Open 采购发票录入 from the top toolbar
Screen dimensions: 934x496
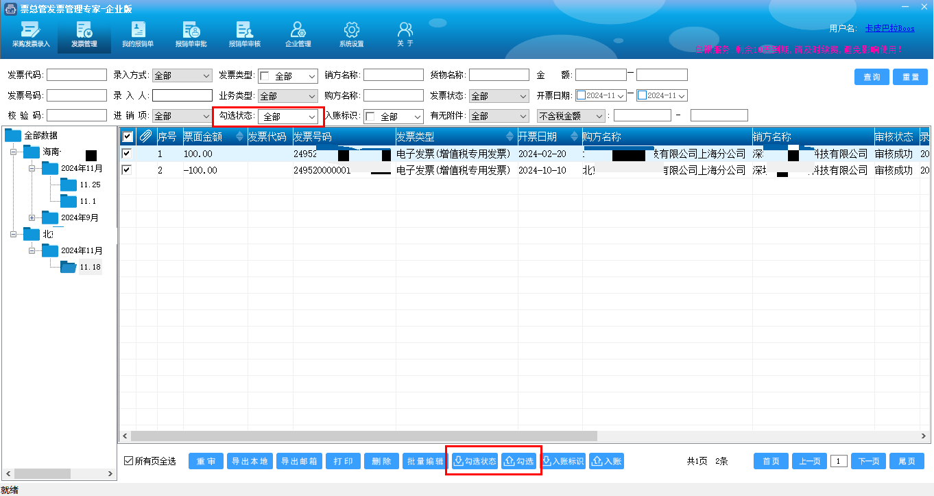click(31, 34)
